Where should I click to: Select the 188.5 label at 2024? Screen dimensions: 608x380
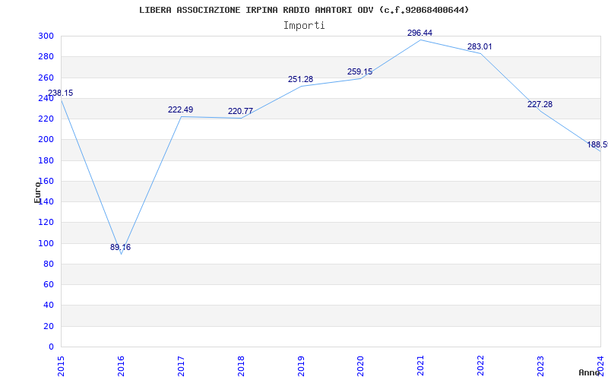point(597,145)
